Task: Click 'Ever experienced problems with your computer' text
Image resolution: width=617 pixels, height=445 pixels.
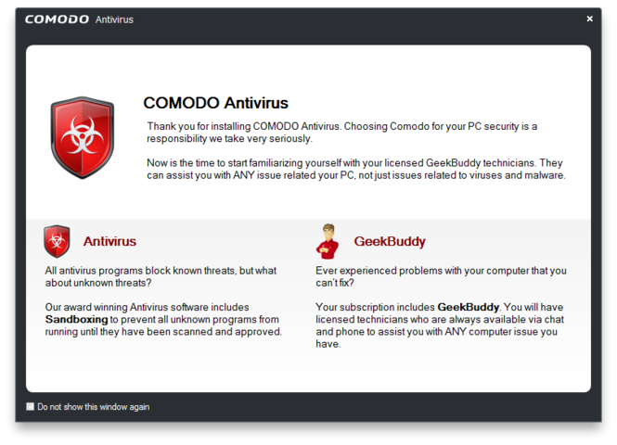Action: tap(441, 277)
